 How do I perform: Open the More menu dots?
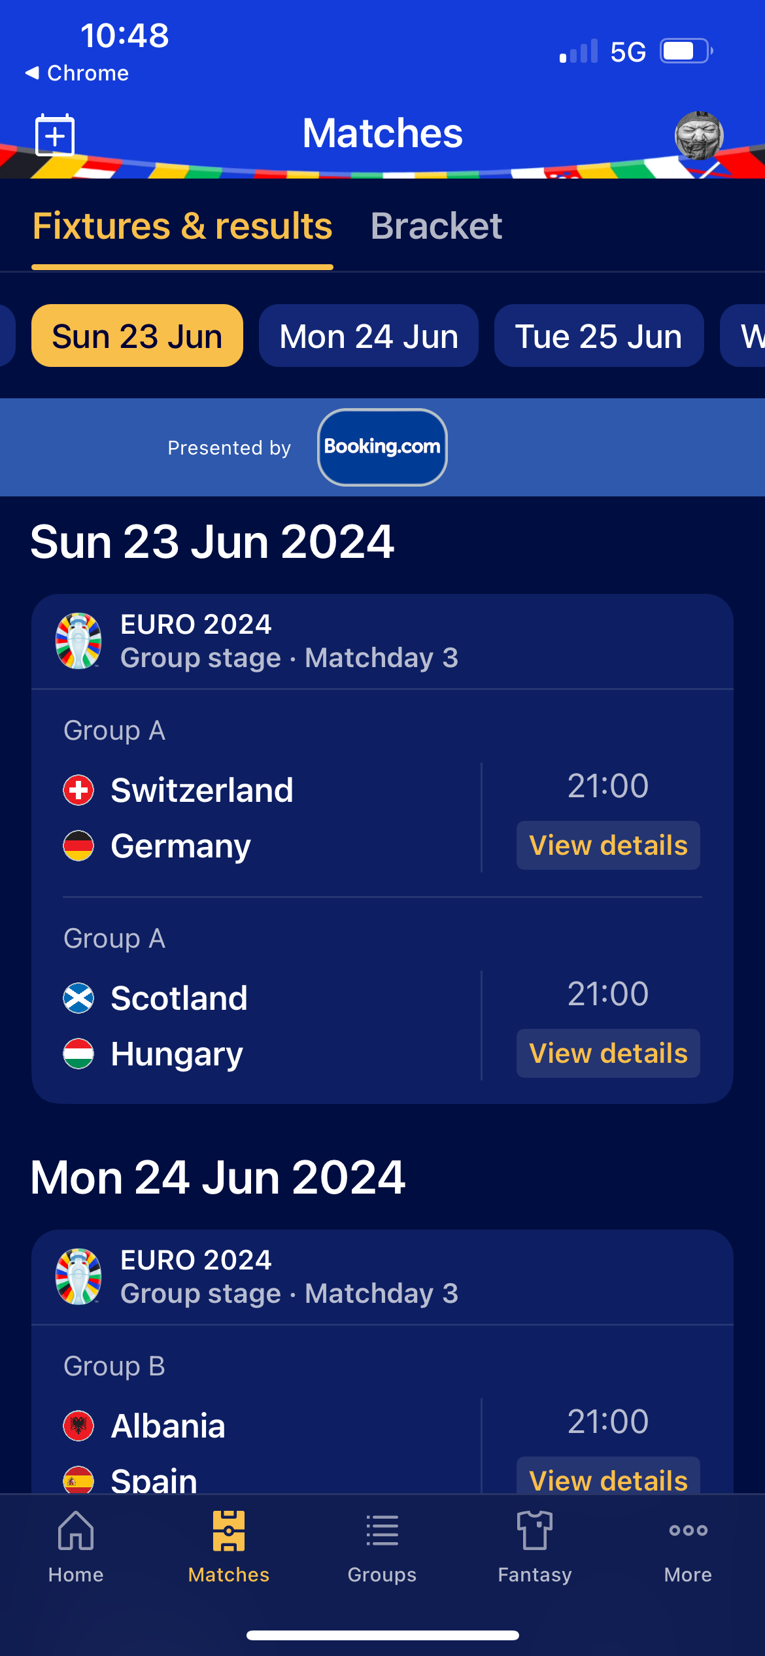688,1530
